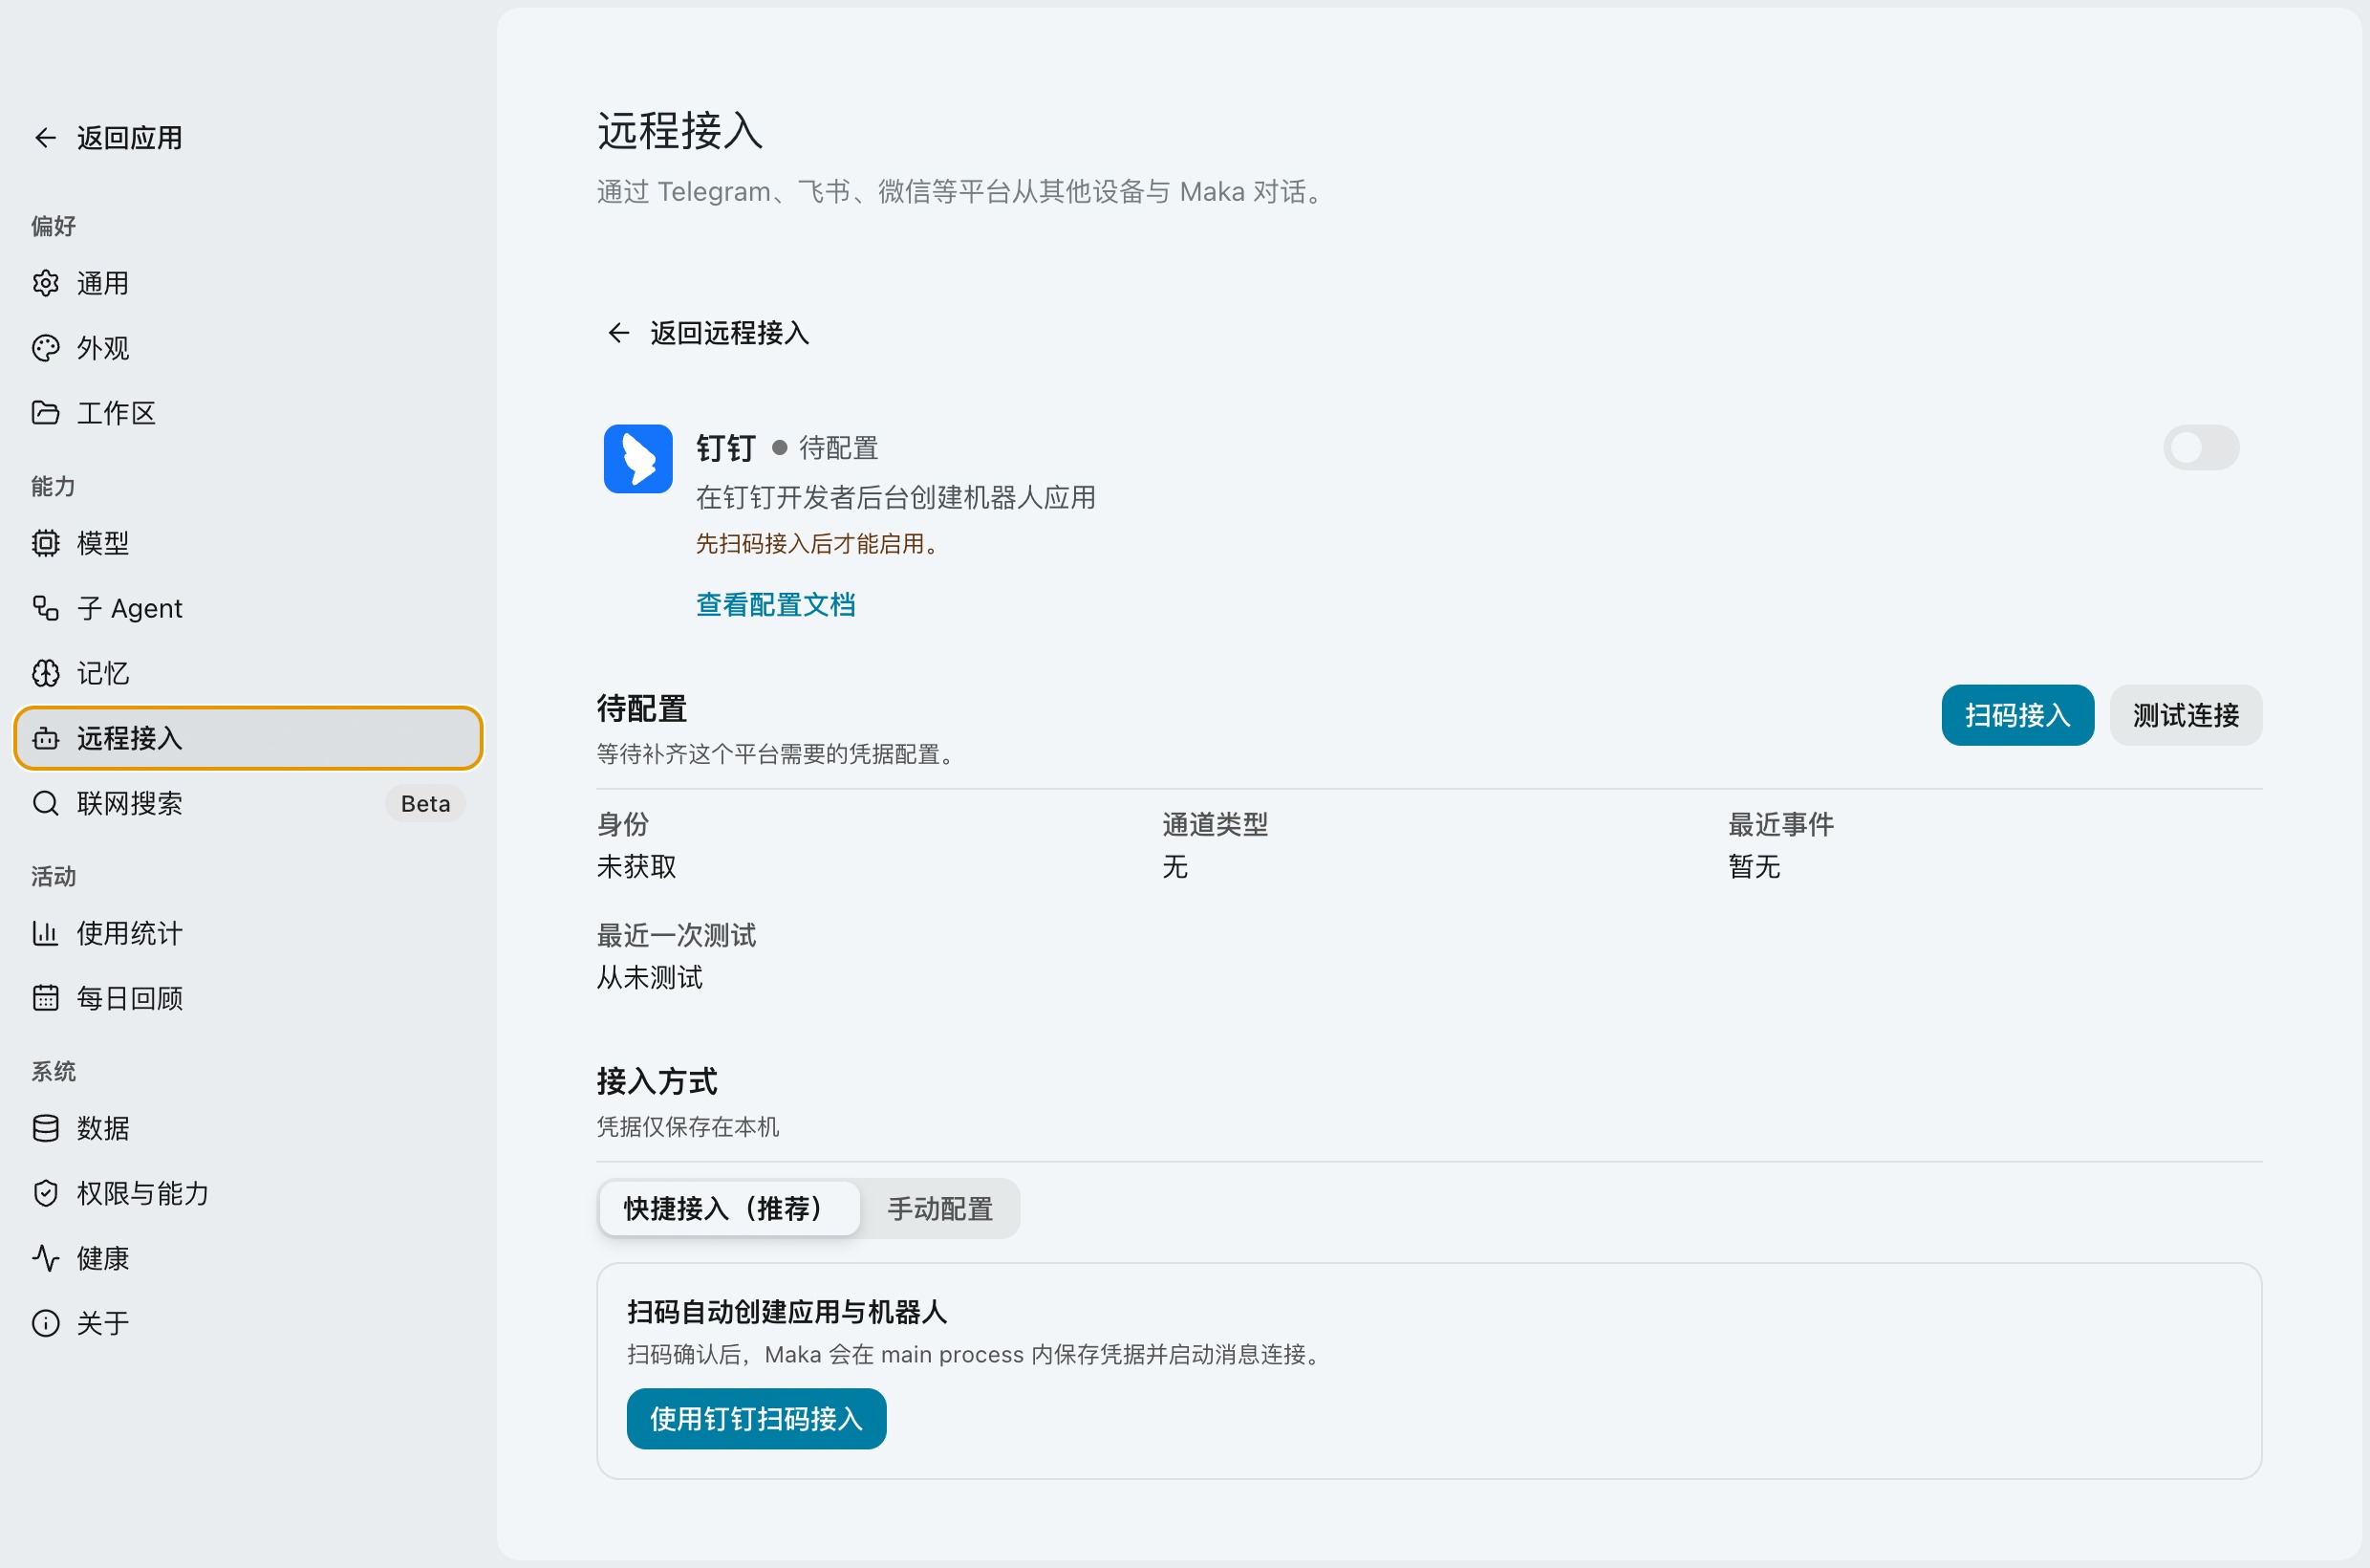Open the 联网搜索 magnifier icon
This screenshot has width=2370, height=1568.
tap(45, 803)
